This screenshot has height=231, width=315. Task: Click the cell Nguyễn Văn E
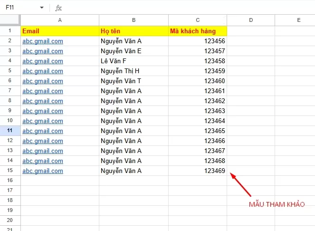134,51
